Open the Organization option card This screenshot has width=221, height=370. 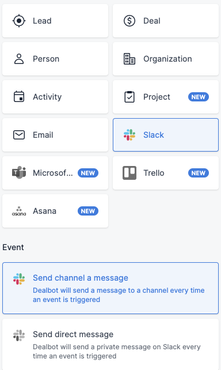pyautogui.click(x=166, y=59)
